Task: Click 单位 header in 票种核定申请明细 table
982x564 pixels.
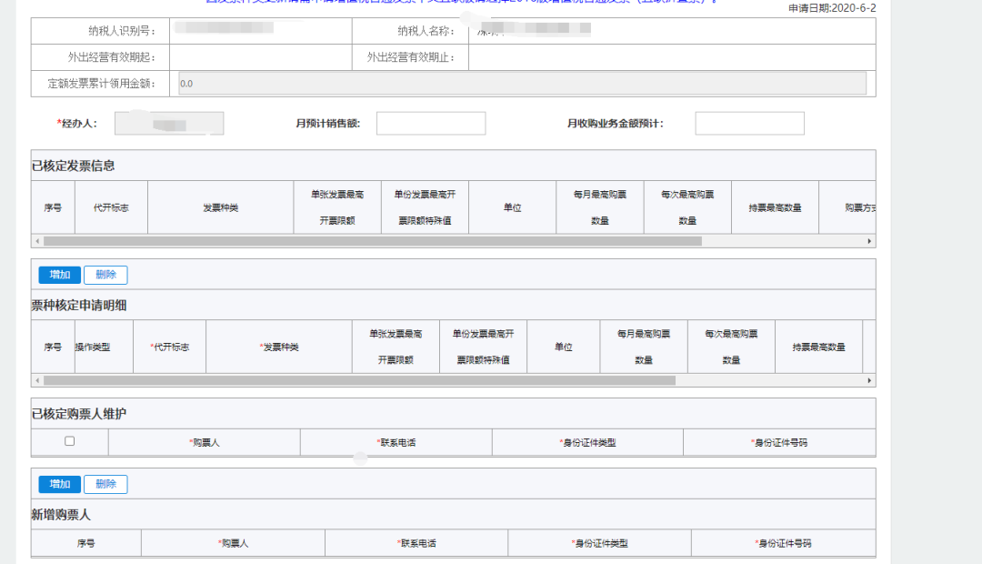Action: pyautogui.click(x=563, y=347)
